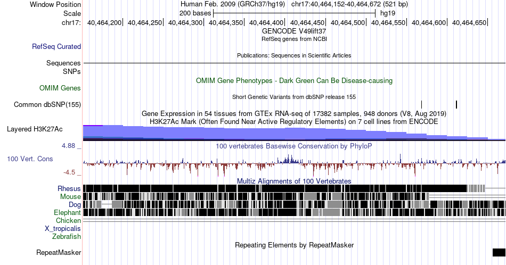The image size is (506, 265).
Task: Open Common dbSNP(155) track settings
Action: [47, 104]
